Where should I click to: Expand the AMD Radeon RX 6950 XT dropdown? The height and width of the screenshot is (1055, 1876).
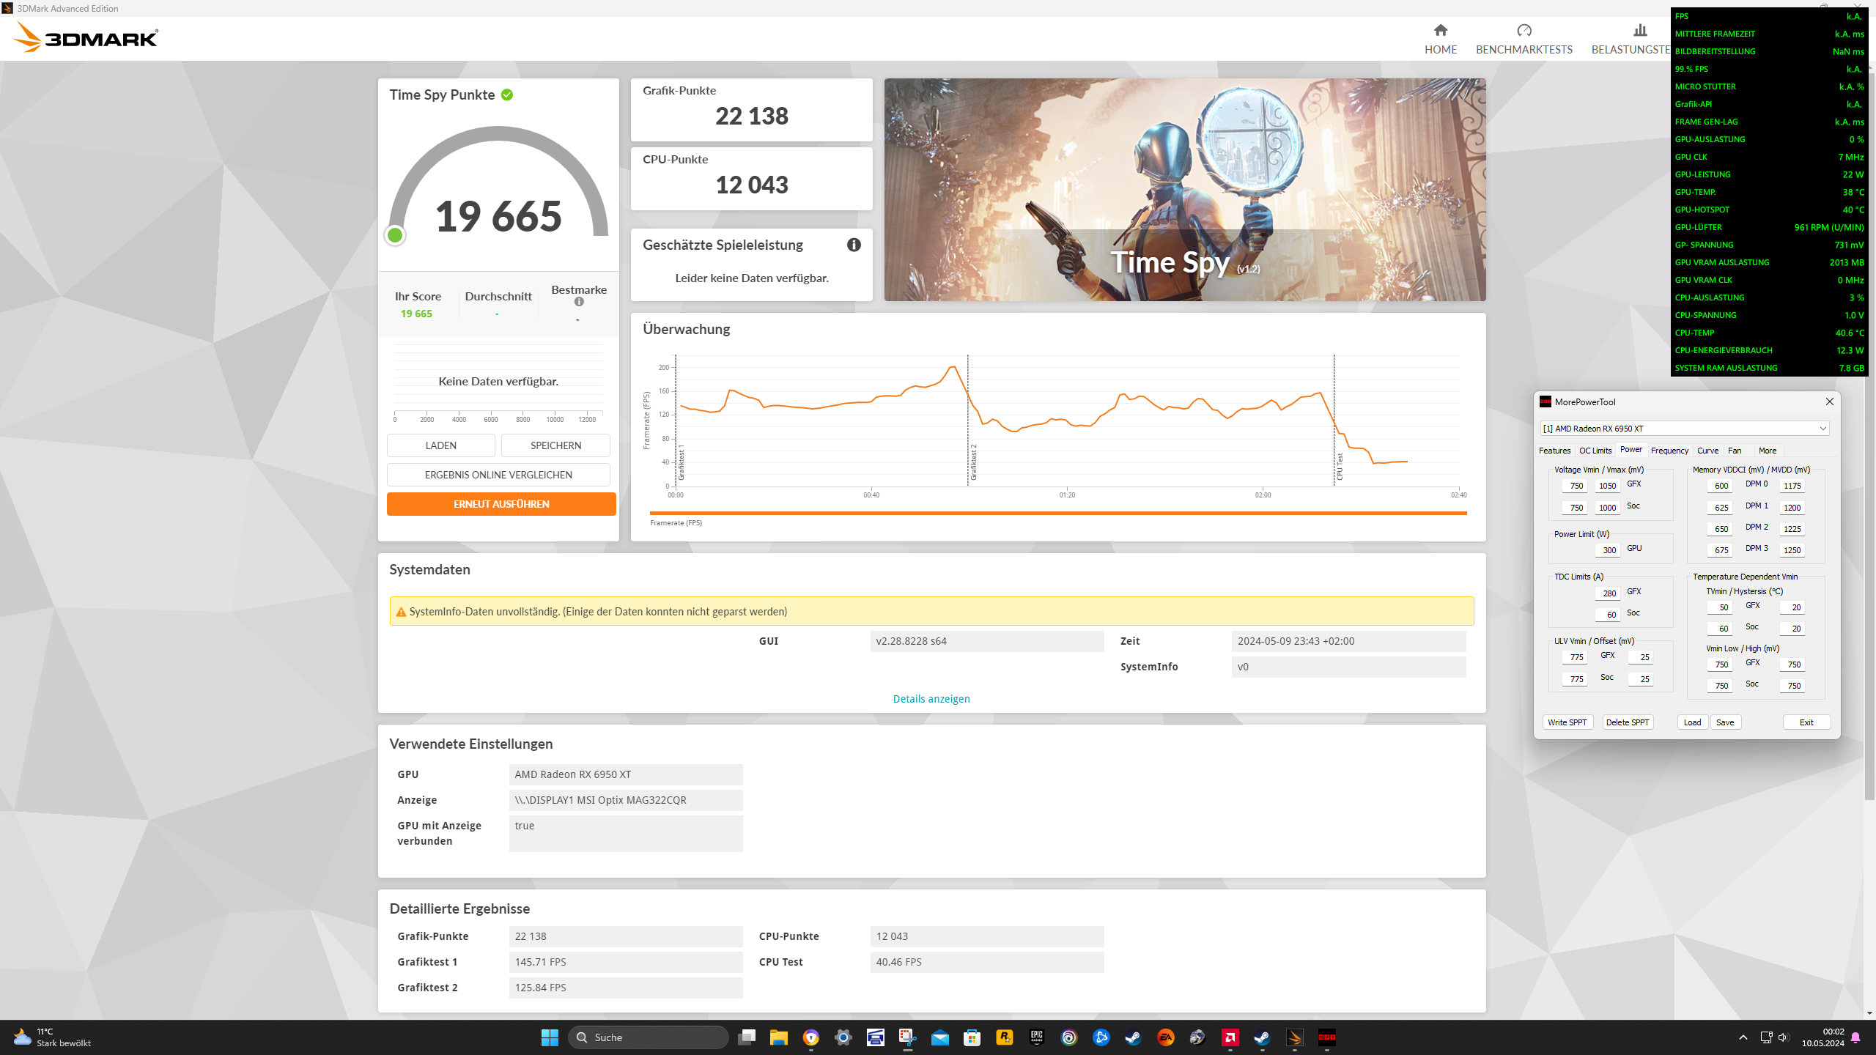[1823, 429]
